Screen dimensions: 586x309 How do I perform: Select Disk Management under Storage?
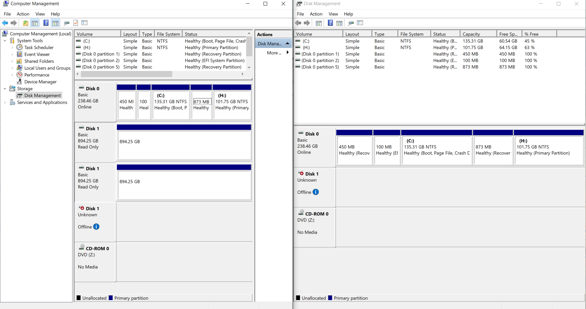[42, 95]
